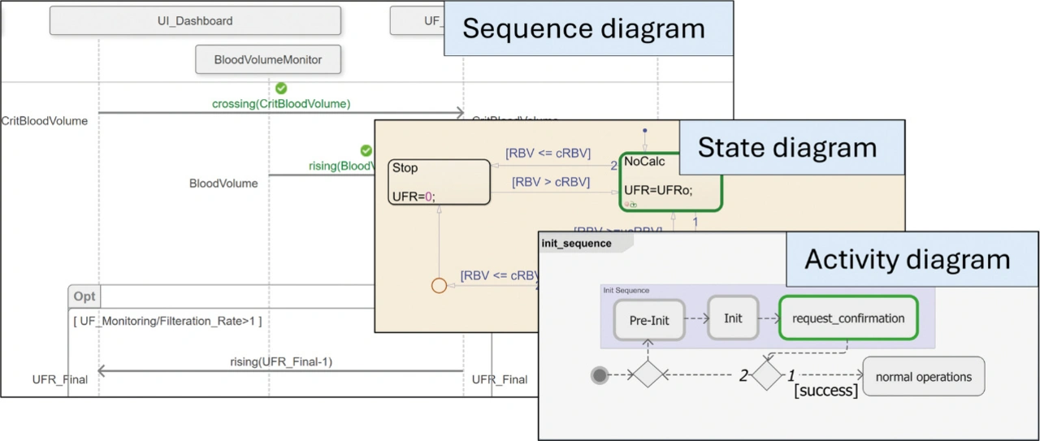This screenshot has width=1040, height=441.
Task: Click the crossing(CritBloodVolume) message label
Action: click(281, 104)
